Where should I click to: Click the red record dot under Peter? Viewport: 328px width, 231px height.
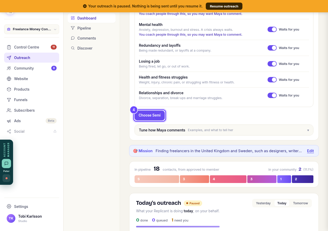pos(6,178)
